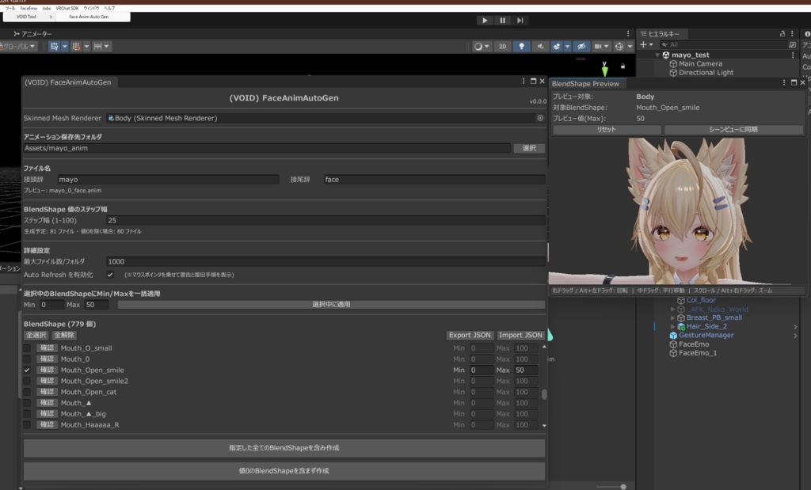The height and width of the screenshot is (490, 811).
Task: Click the シーンビューに同期 button
Action: pyautogui.click(x=733, y=129)
